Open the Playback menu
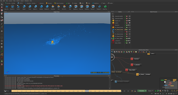This screenshot has height=95, width=178. click(26, 1)
